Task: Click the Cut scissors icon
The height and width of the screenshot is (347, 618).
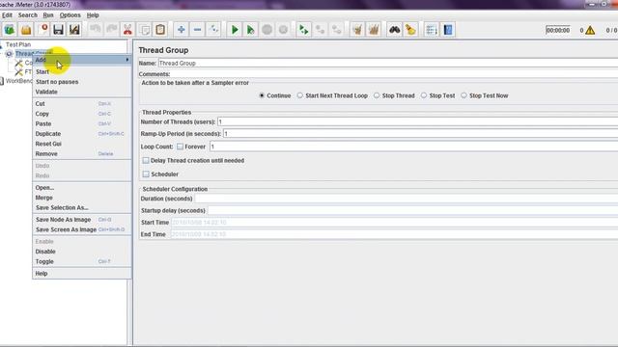Action: tap(127, 30)
